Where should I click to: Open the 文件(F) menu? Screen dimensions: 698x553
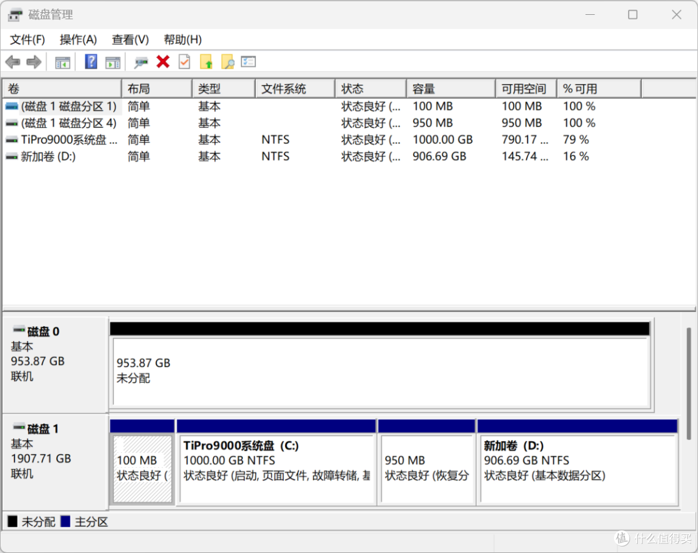coord(27,39)
